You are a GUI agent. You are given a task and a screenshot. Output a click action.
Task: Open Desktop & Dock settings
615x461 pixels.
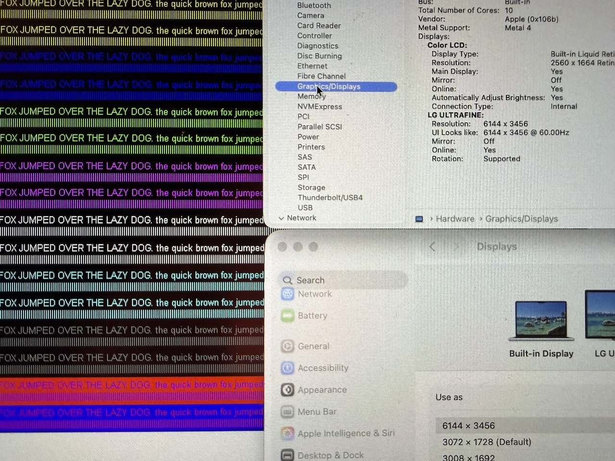331,455
